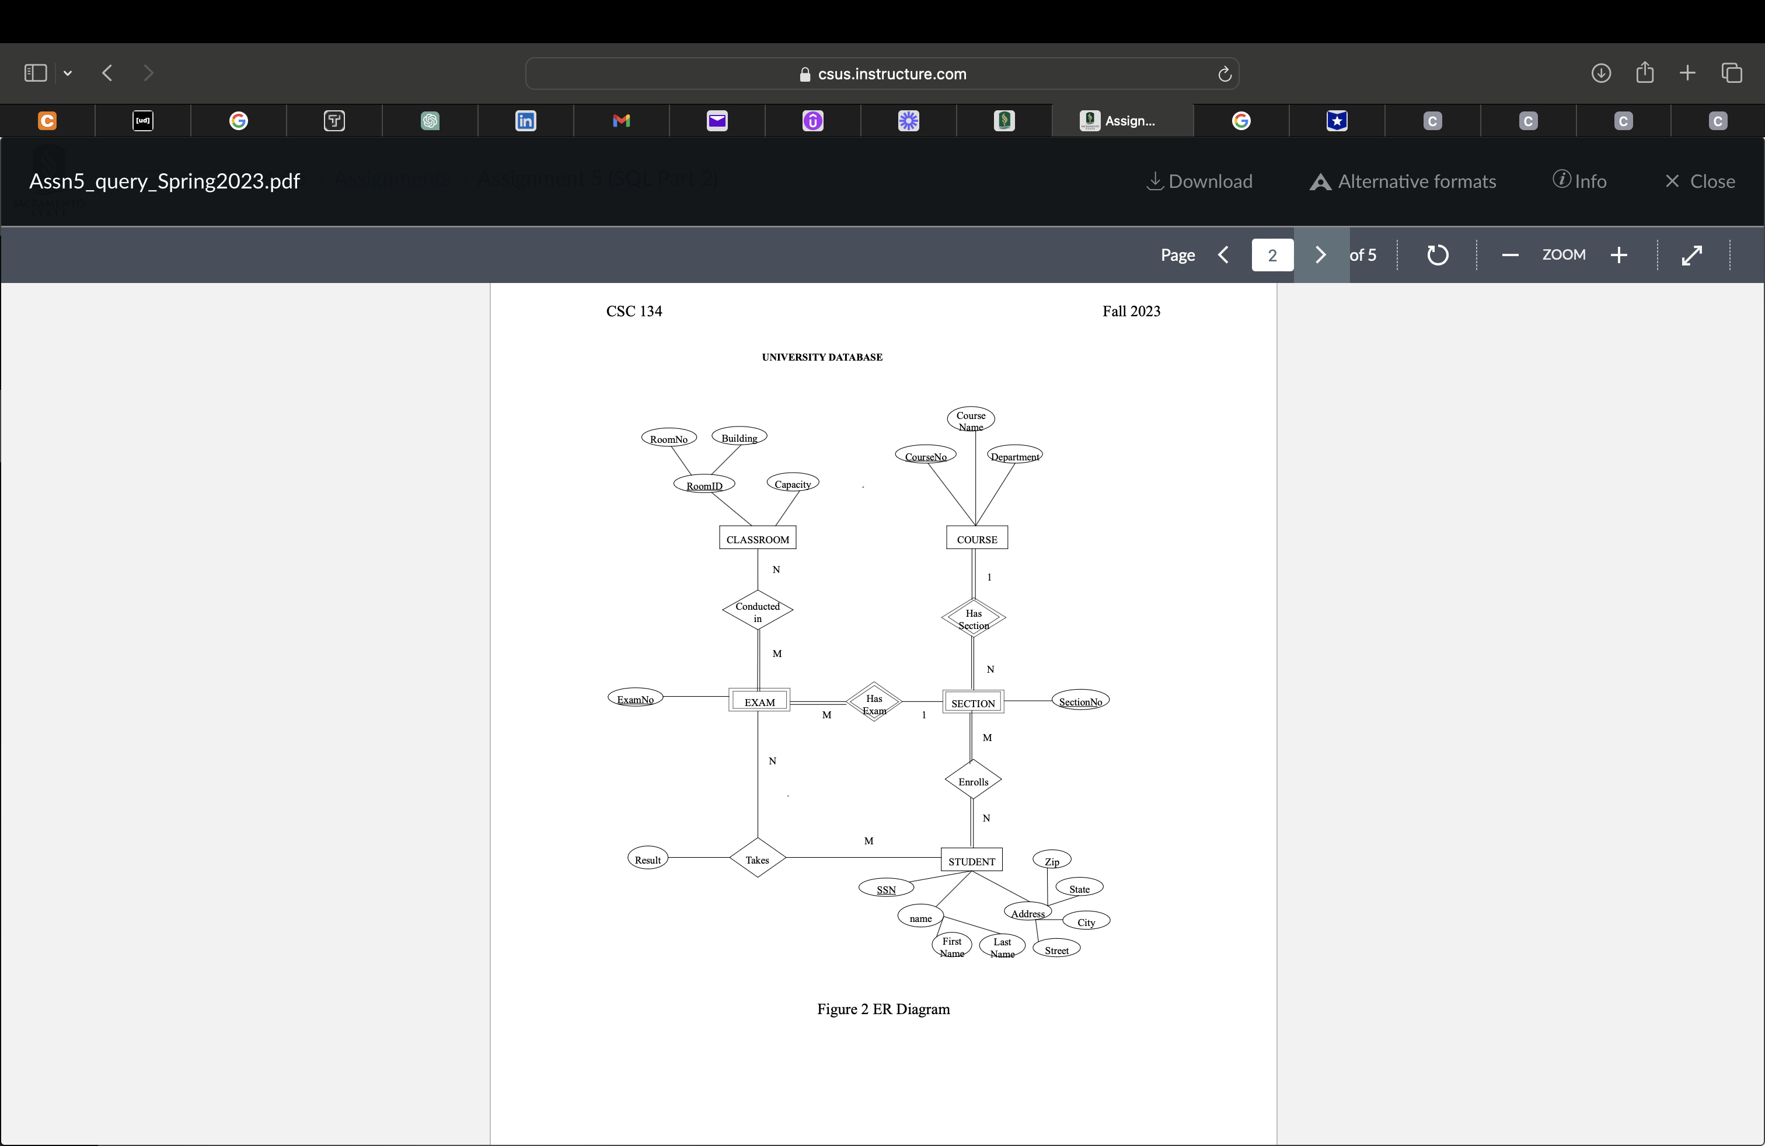This screenshot has height=1146, width=1765.
Task: Open a new browser tab
Action: (x=1686, y=72)
